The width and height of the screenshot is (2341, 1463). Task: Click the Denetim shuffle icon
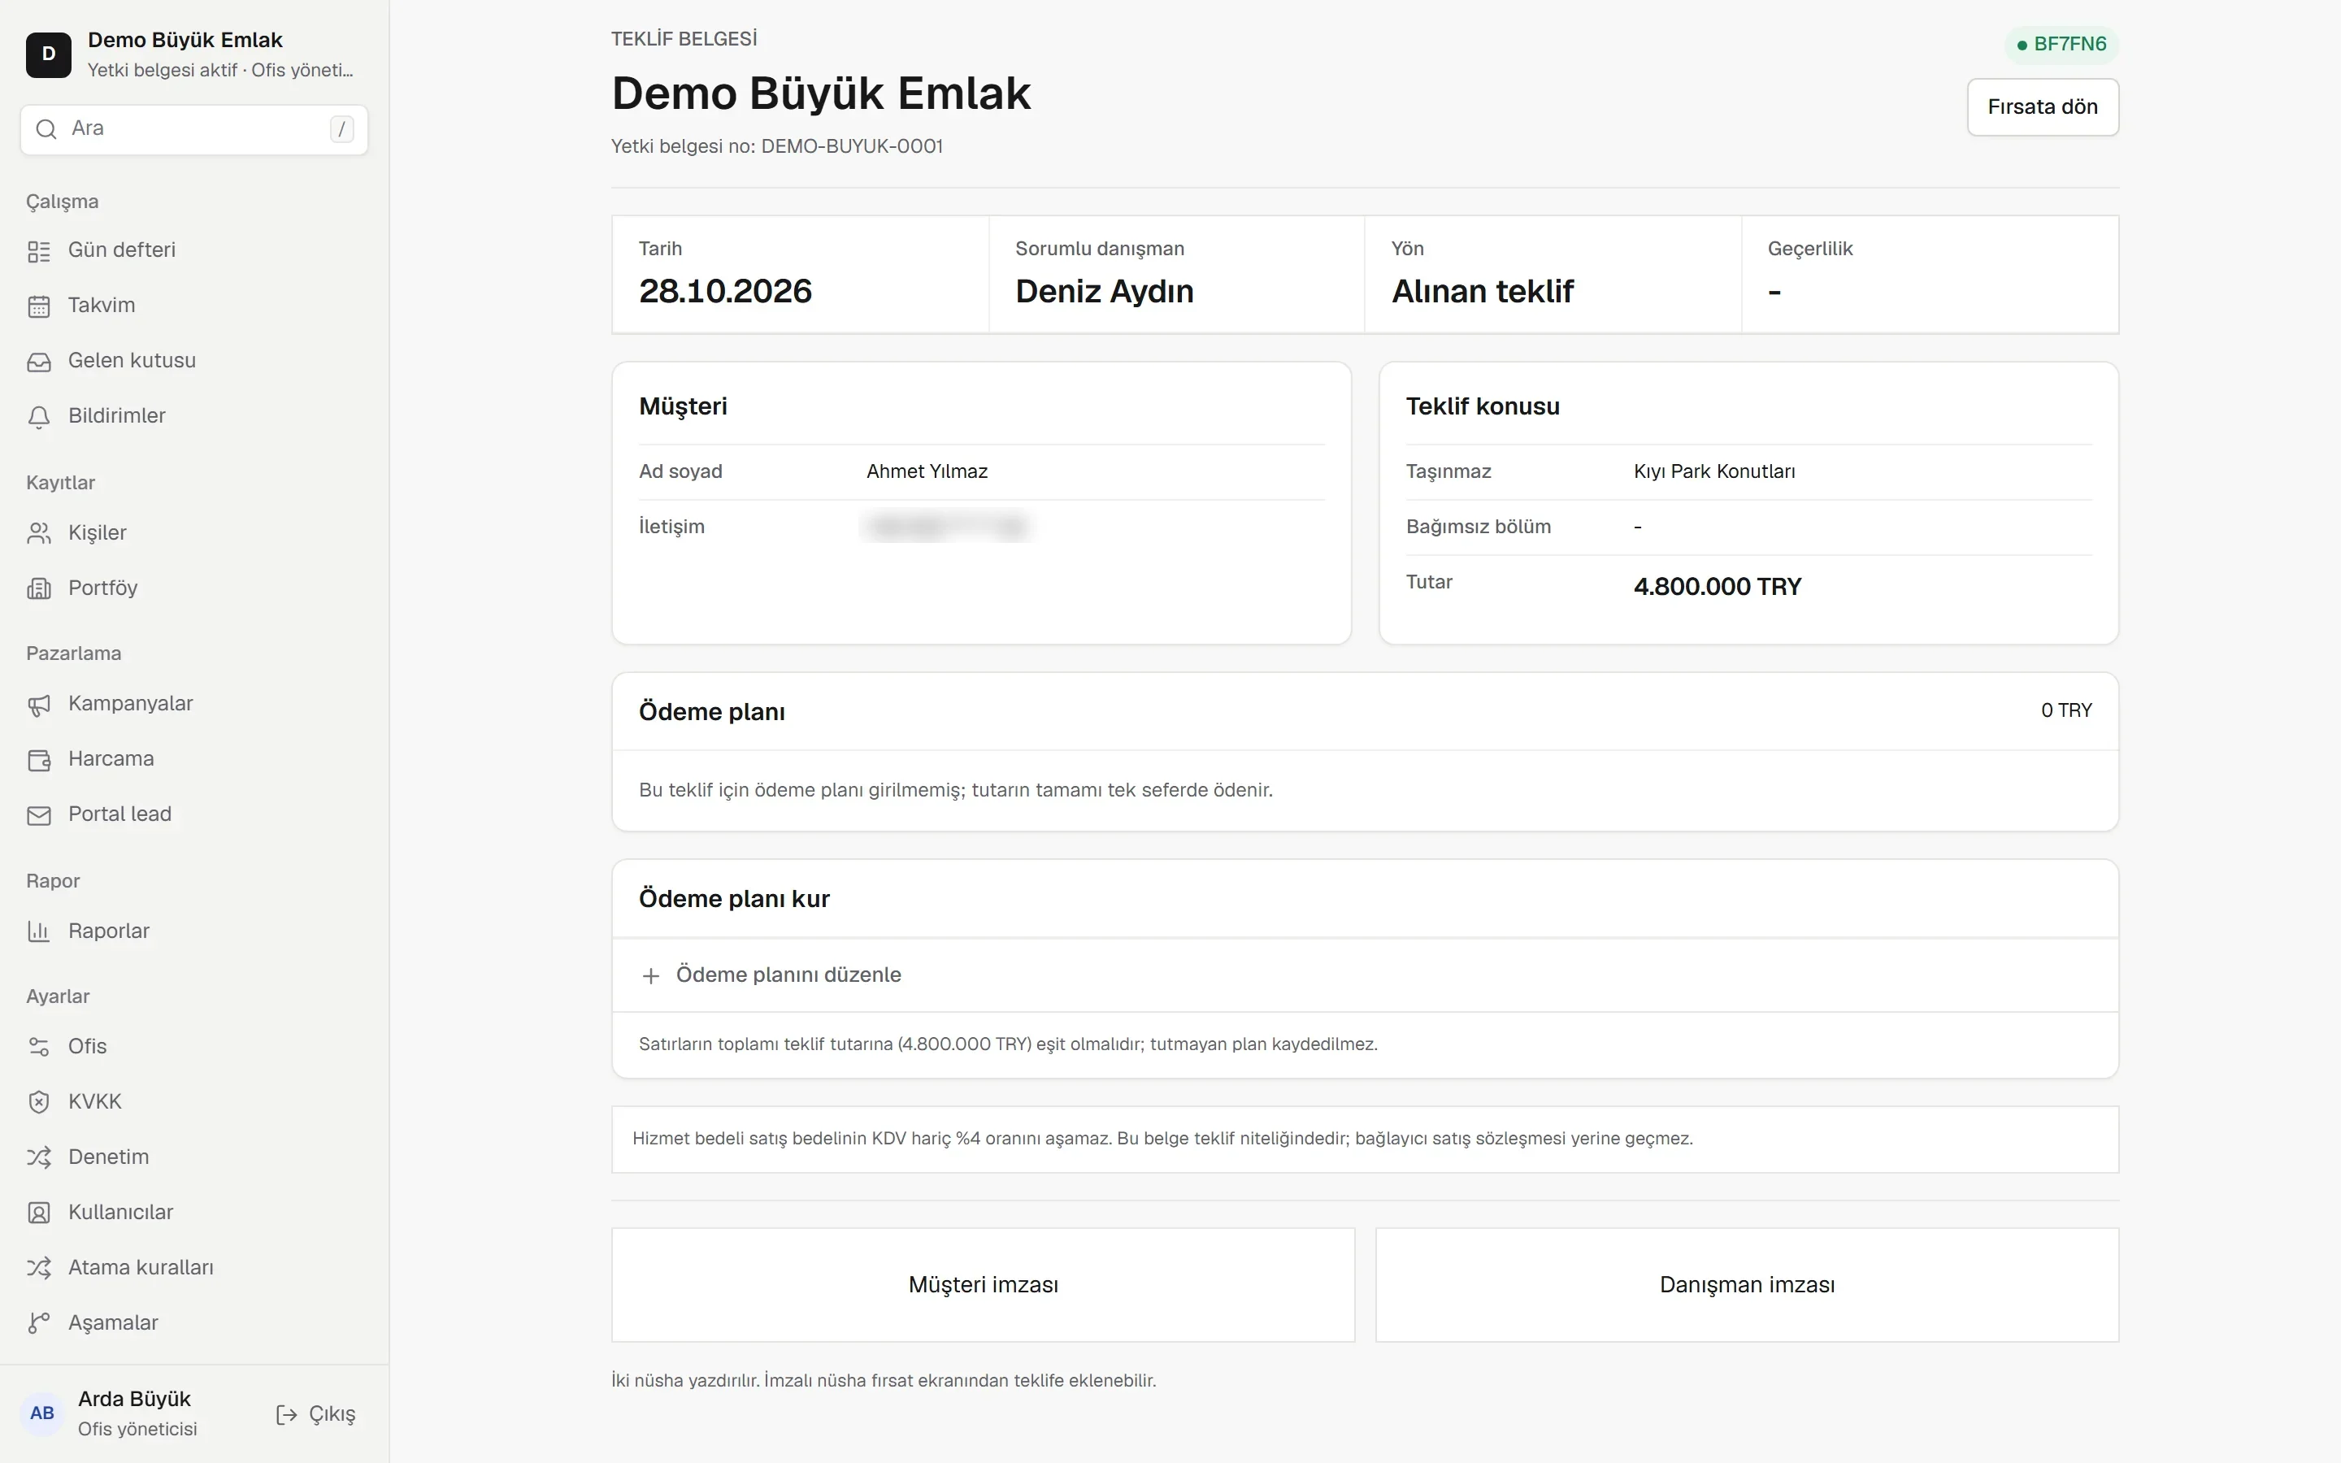pos(39,1157)
